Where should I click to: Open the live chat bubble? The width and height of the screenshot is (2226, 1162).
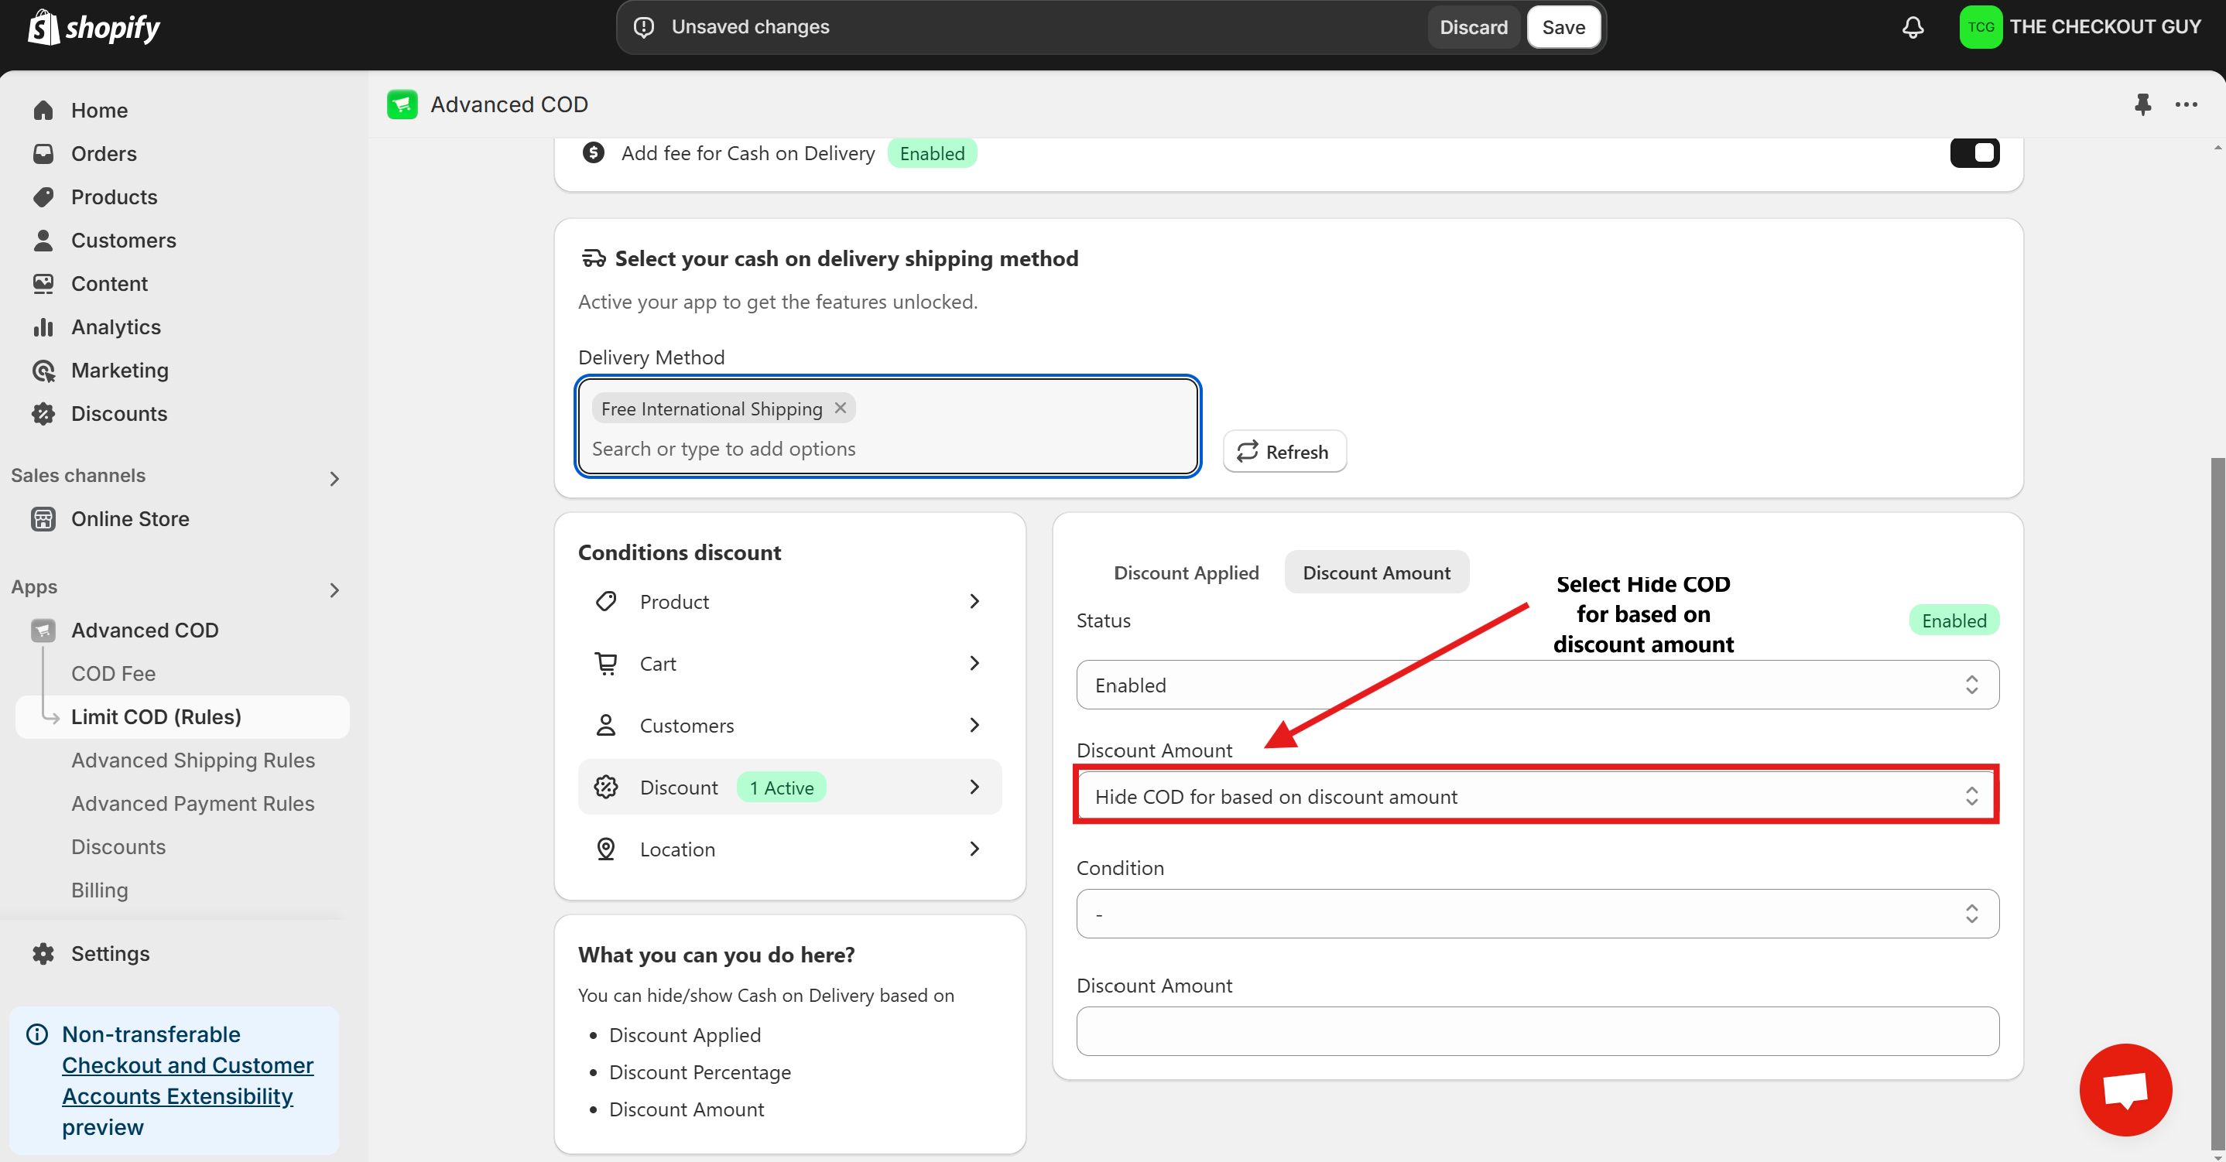pyautogui.click(x=2125, y=1089)
